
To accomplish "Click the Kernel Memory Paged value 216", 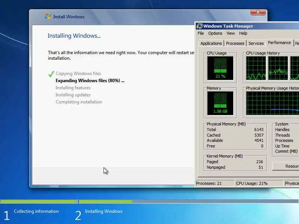I will pos(259,162).
